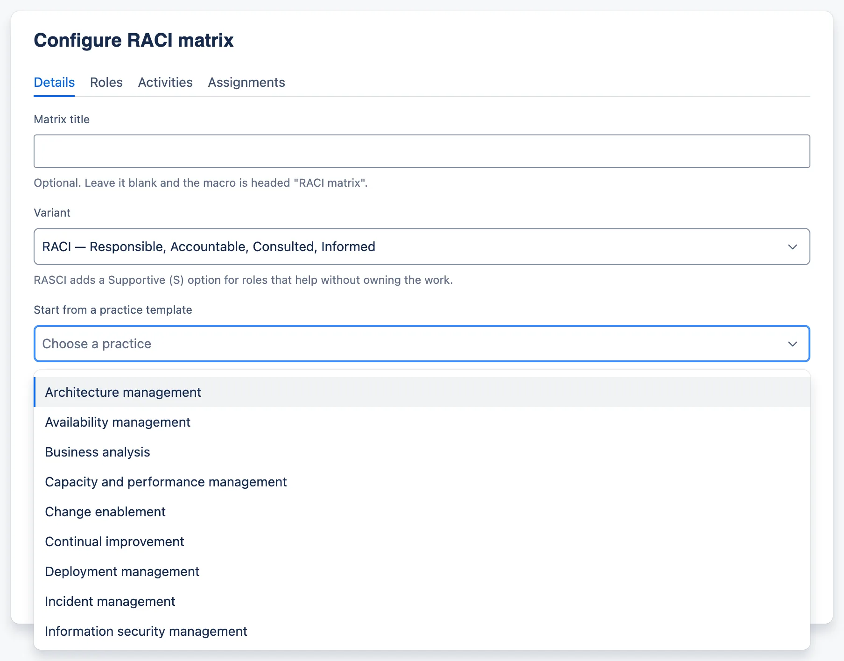This screenshot has width=844, height=661.
Task: Pick Business analysis practice
Action: coord(422,452)
